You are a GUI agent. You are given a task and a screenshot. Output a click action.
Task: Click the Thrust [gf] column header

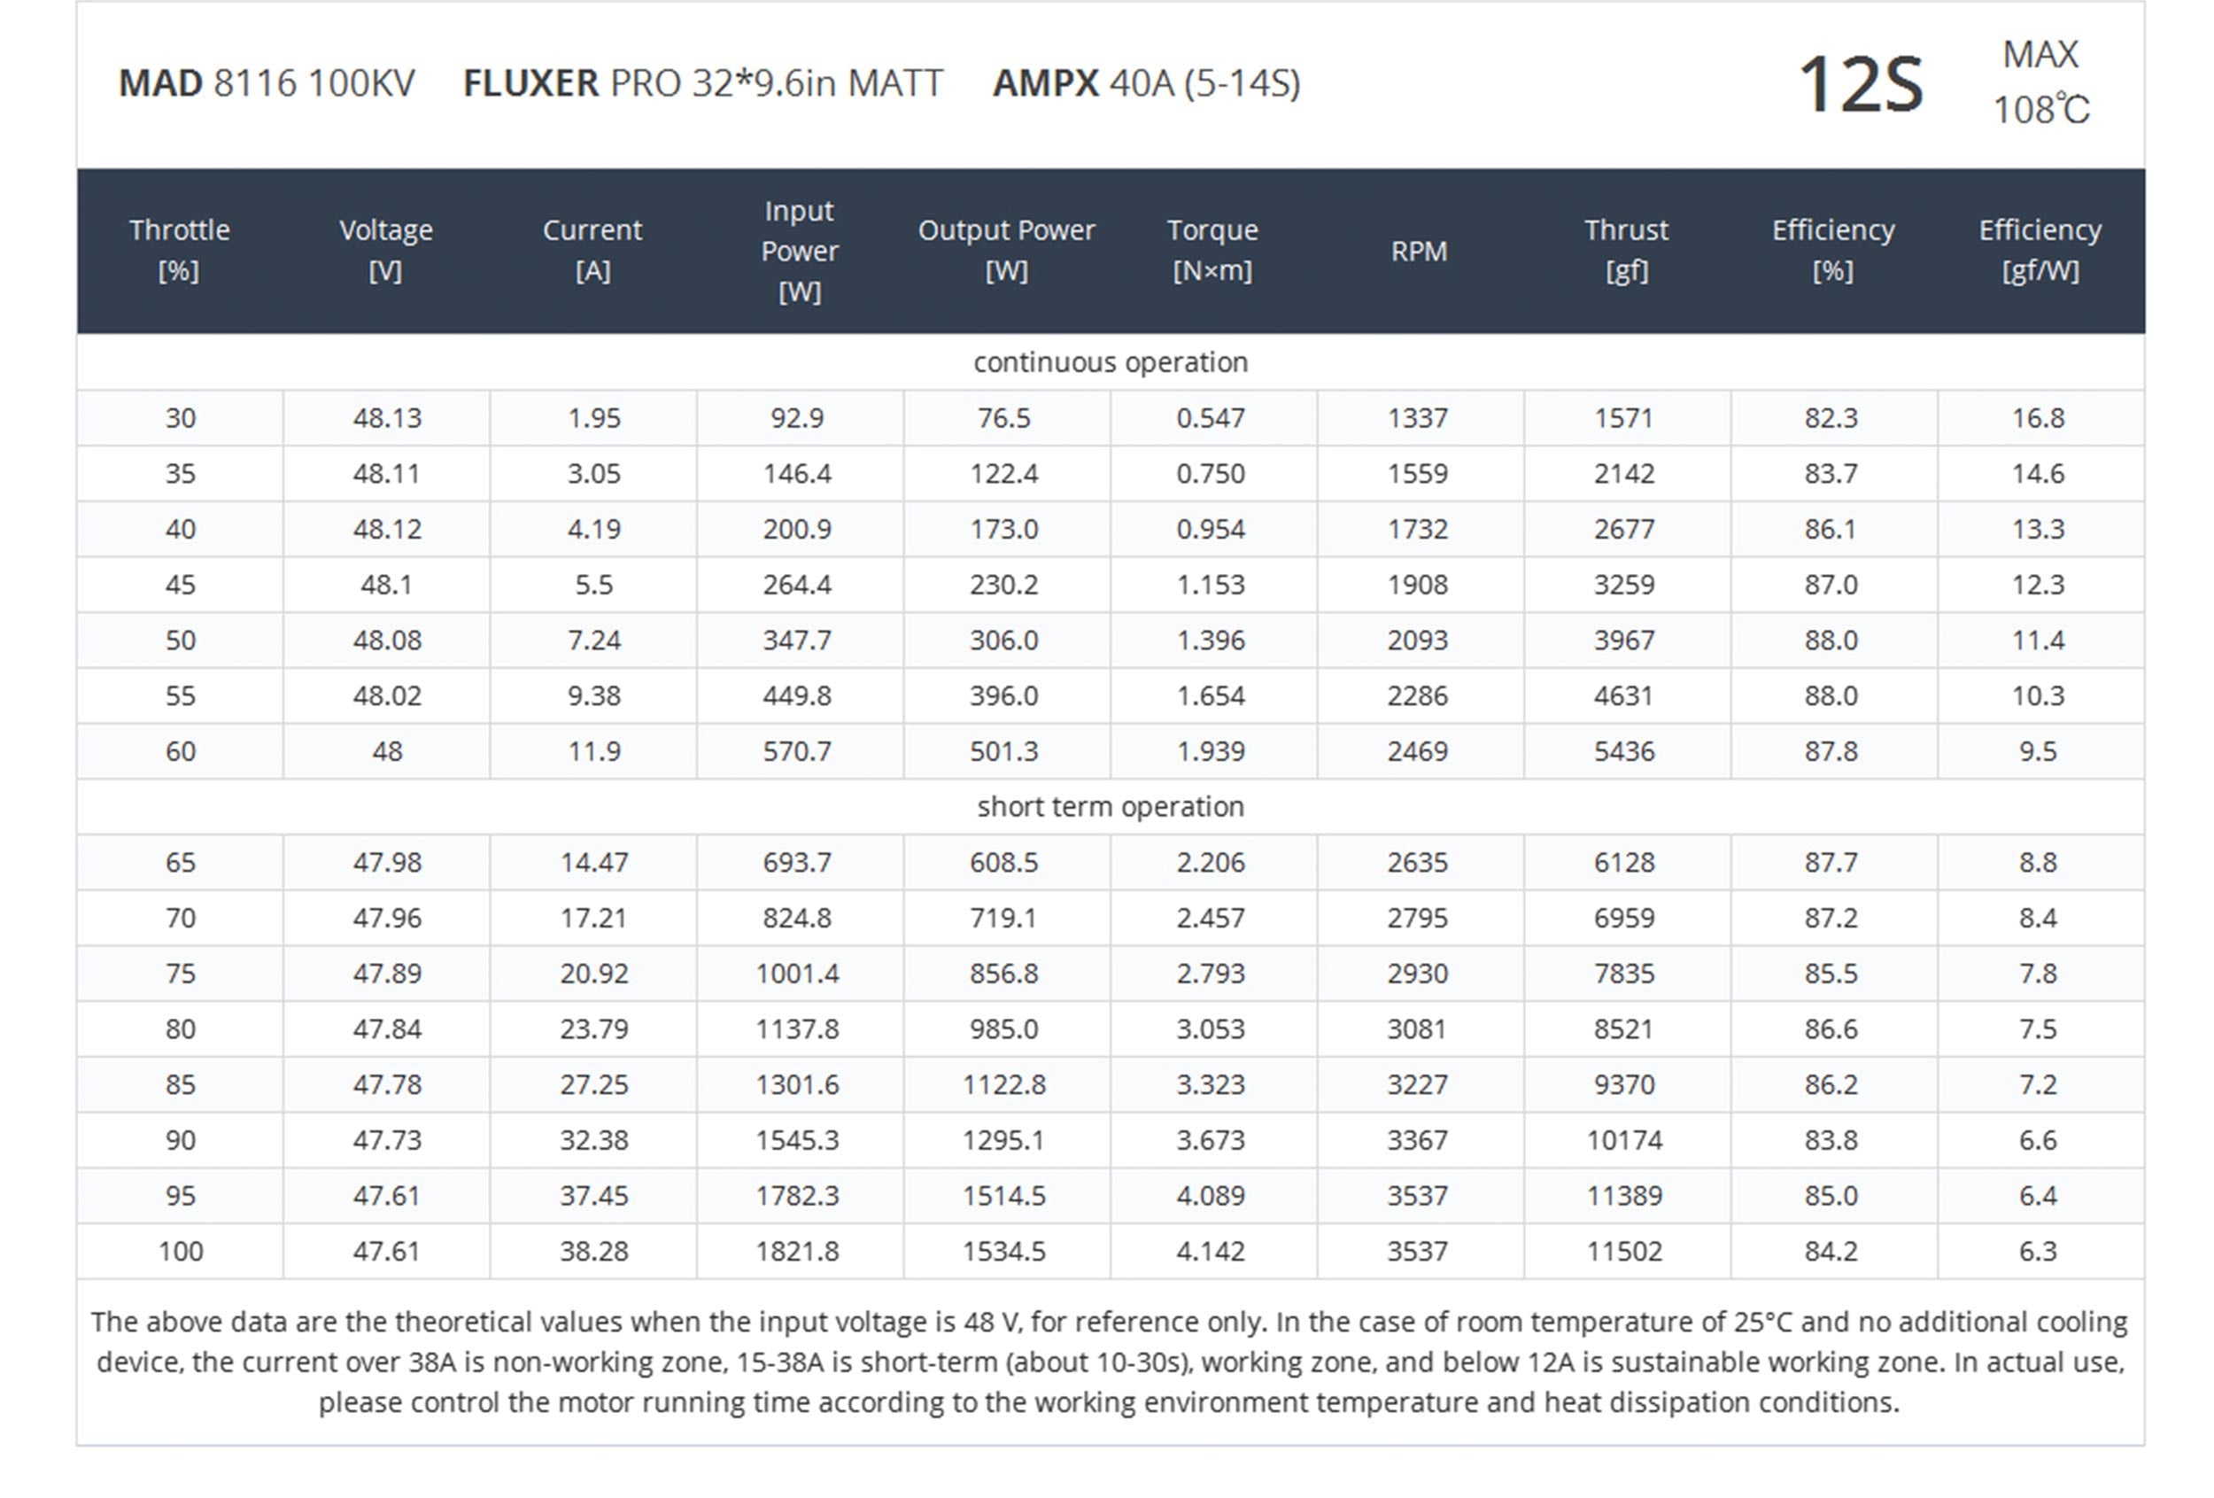point(1626,251)
